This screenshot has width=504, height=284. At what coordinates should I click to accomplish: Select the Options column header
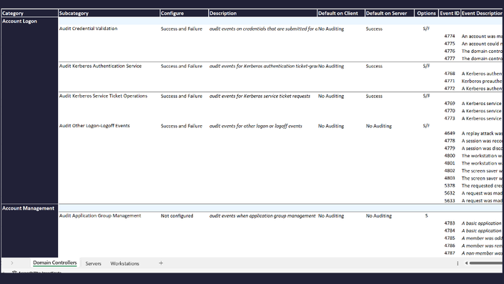(426, 13)
